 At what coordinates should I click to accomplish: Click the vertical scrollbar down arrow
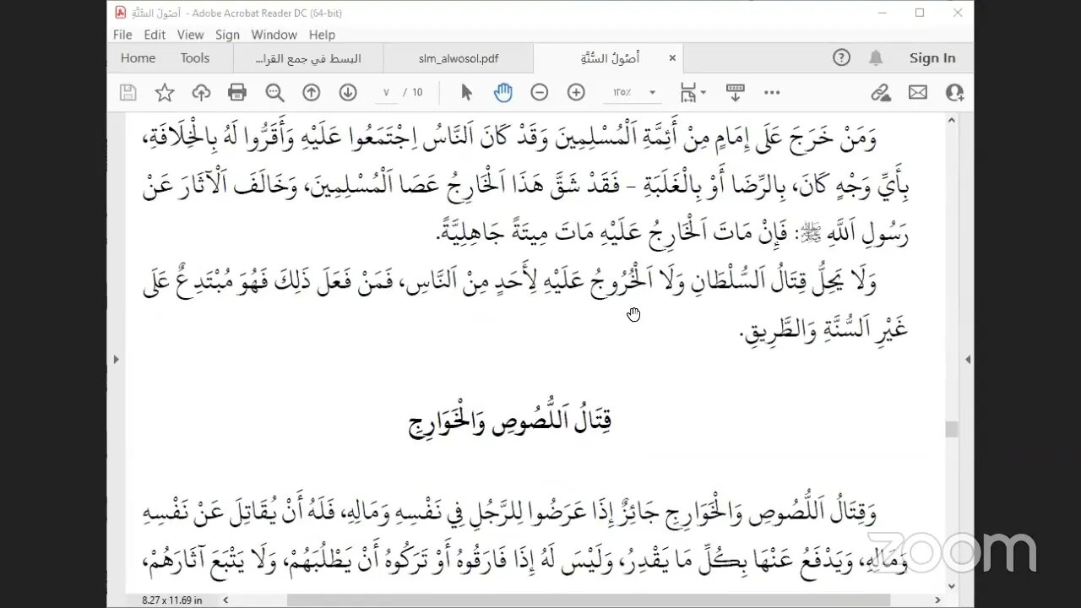coord(952,585)
